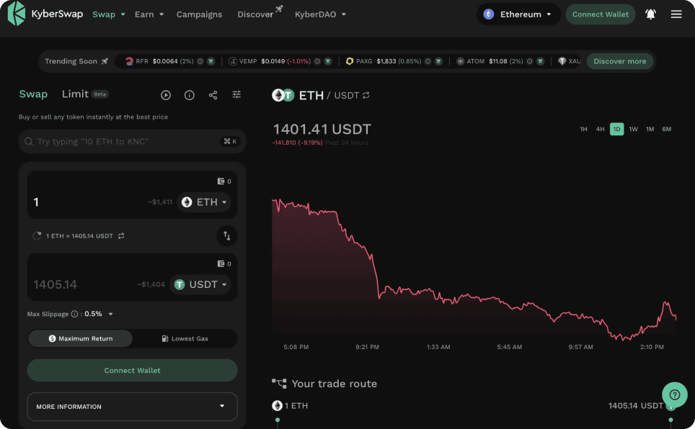Viewport: 695px width, 429px height.
Task: Switch to the Swap tab
Action: point(33,94)
